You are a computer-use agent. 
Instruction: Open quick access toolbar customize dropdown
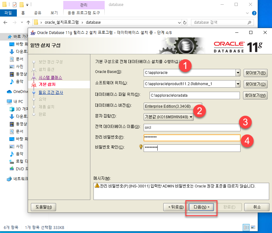(x=27, y=5)
